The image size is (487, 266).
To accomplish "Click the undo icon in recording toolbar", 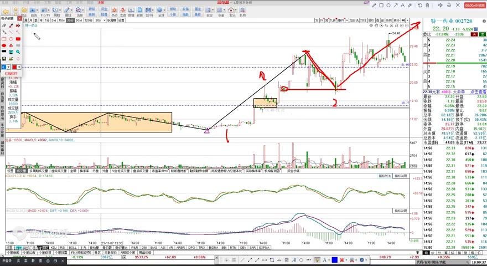I will point(420,6).
